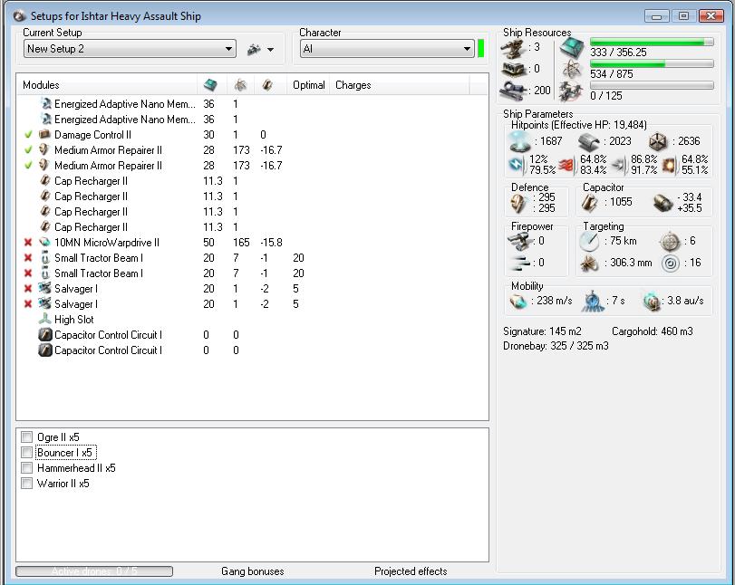Sort by the capacitor column icon

point(267,85)
